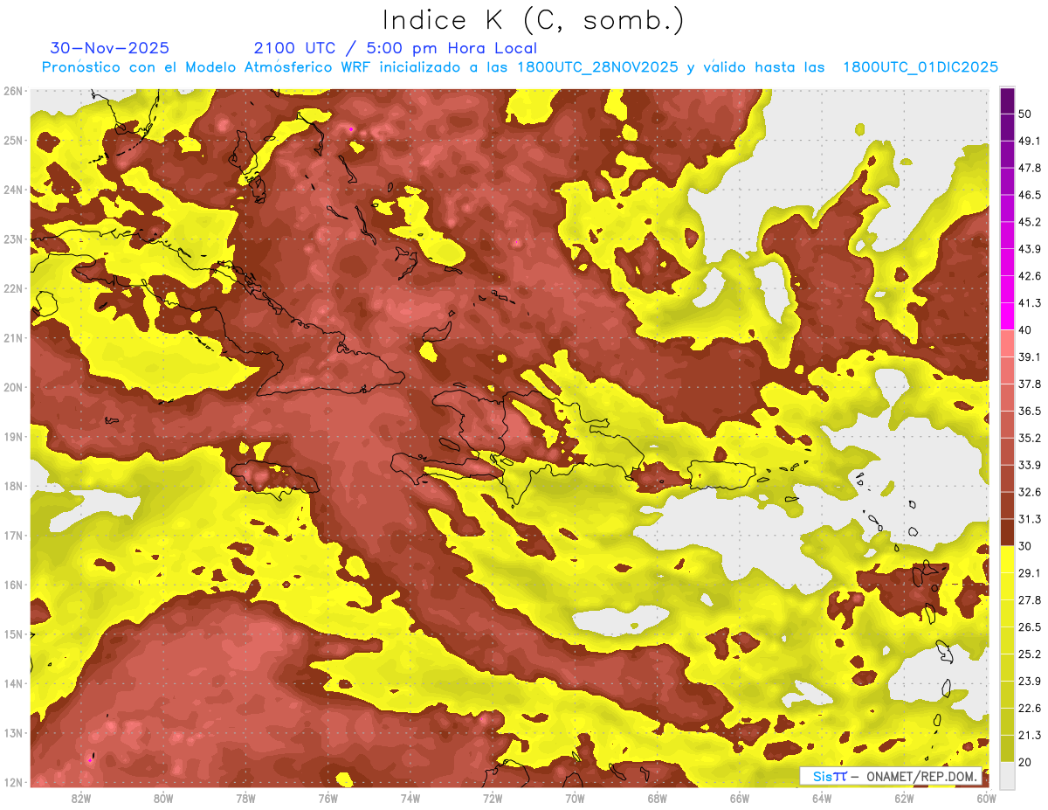Click the latitude axis label "23N"
The width and height of the screenshot is (1048, 810).
click(12, 239)
